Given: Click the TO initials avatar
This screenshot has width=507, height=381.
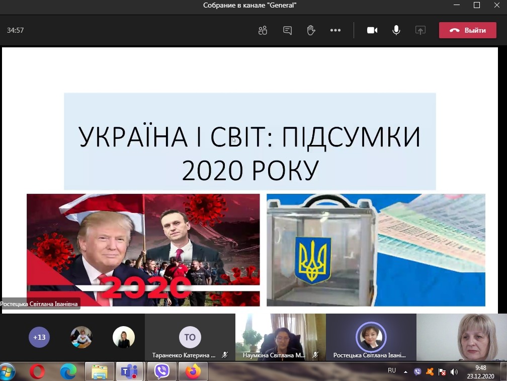Looking at the screenshot, I should pos(190,337).
